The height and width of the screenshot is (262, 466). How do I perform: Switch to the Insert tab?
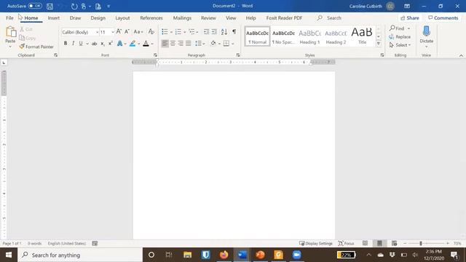(x=53, y=17)
